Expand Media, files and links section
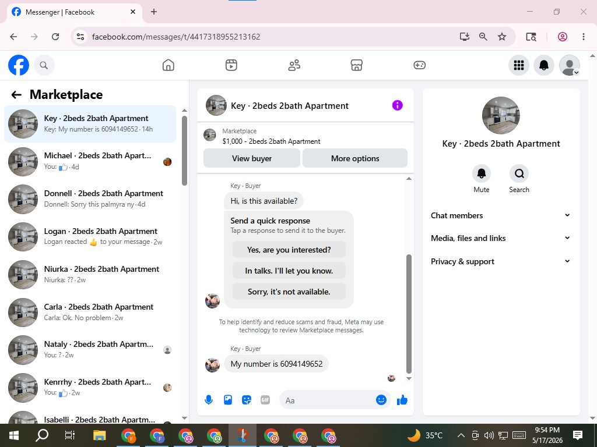 (x=501, y=238)
